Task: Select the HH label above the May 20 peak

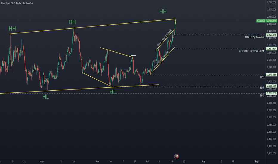Action: pos(72,22)
